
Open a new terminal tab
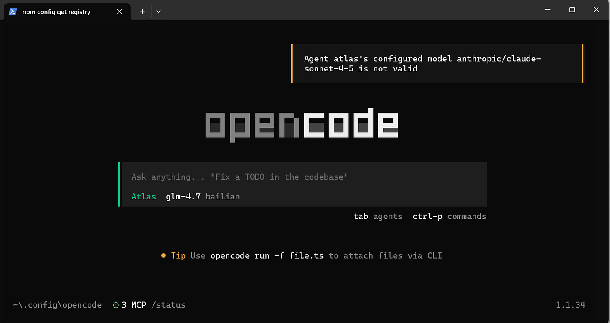142,12
